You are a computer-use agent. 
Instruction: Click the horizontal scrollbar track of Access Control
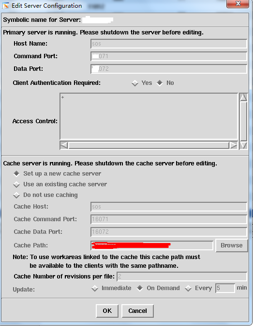(149, 145)
